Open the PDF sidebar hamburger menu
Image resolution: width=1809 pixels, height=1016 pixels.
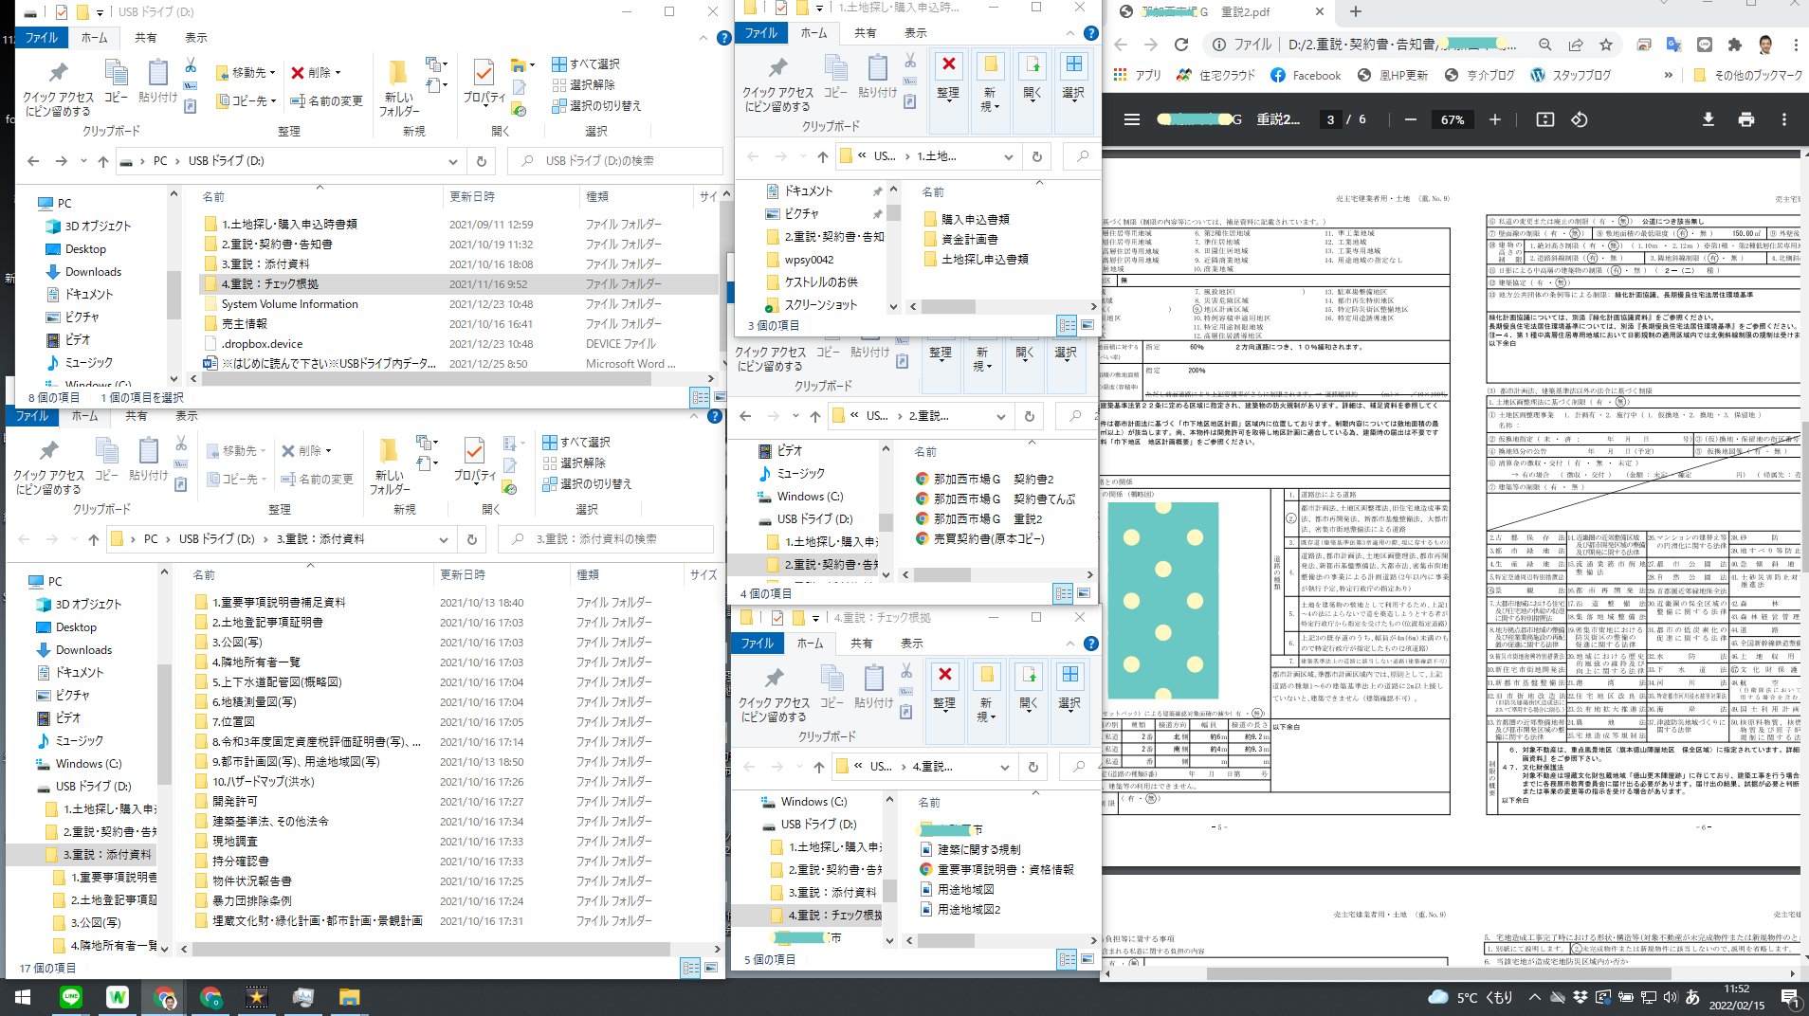coord(1131,119)
